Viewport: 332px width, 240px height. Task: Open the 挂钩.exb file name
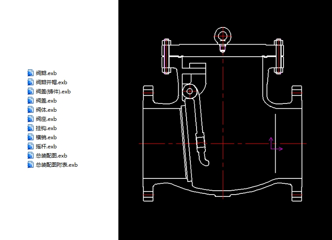point(46,128)
